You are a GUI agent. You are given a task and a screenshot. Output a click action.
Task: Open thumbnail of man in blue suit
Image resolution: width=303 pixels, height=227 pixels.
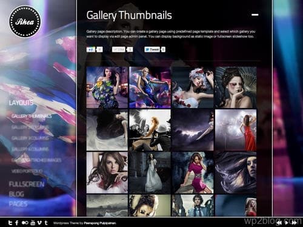click(193, 206)
